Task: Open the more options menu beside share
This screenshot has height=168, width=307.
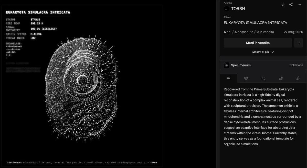Action: [x=299, y=5]
